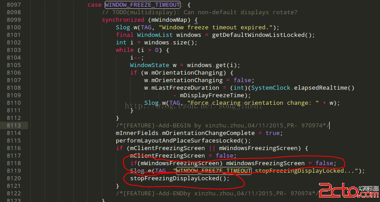This screenshot has width=380, height=202.
Task: Select line number 8107 in gutter
Action: tap(14, 80)
